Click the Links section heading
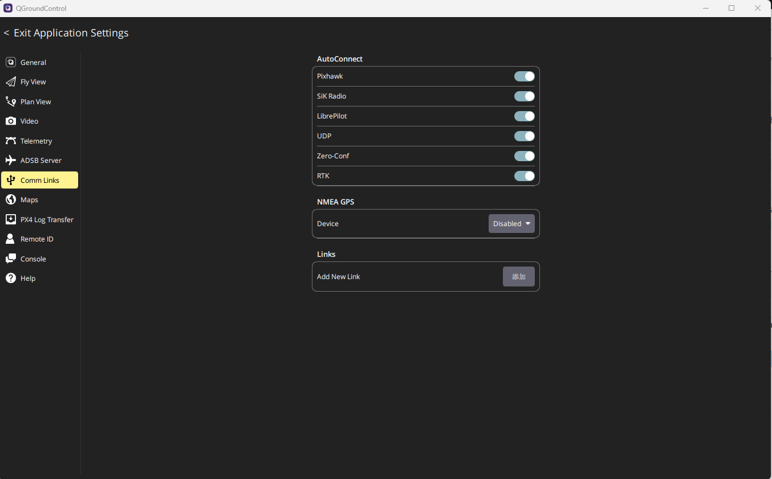772x479 pixels. click(x=326, y=254)
